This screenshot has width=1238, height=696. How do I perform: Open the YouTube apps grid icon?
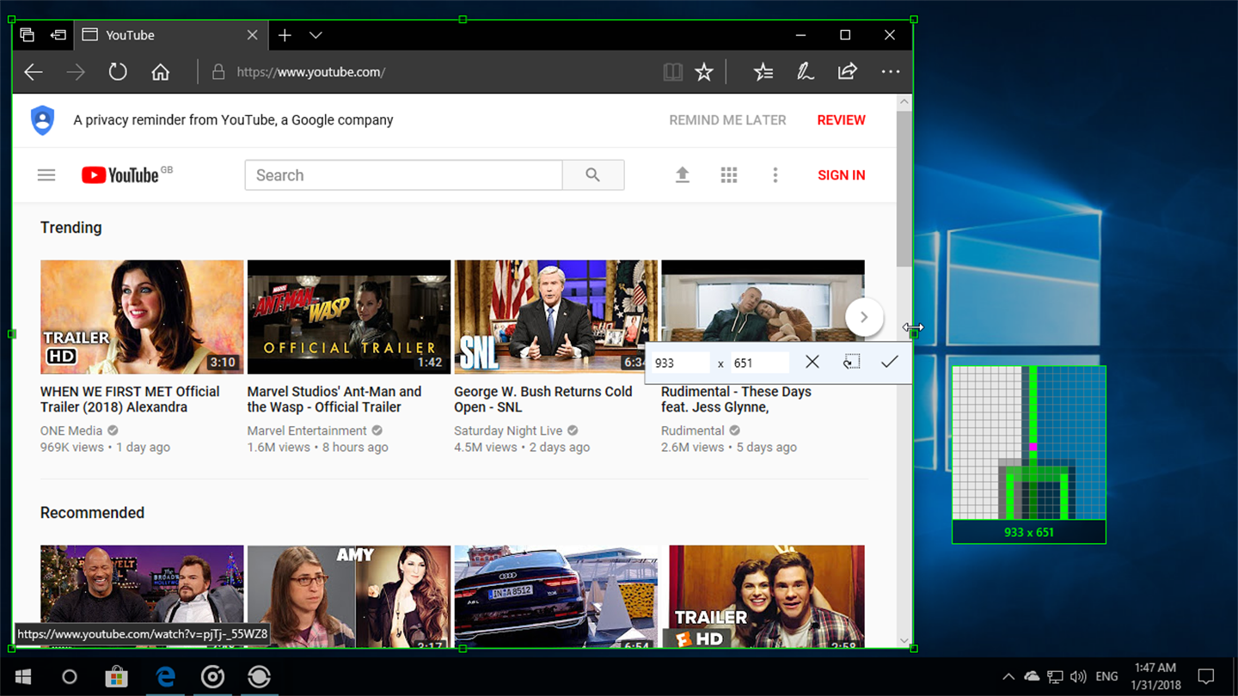728,175
